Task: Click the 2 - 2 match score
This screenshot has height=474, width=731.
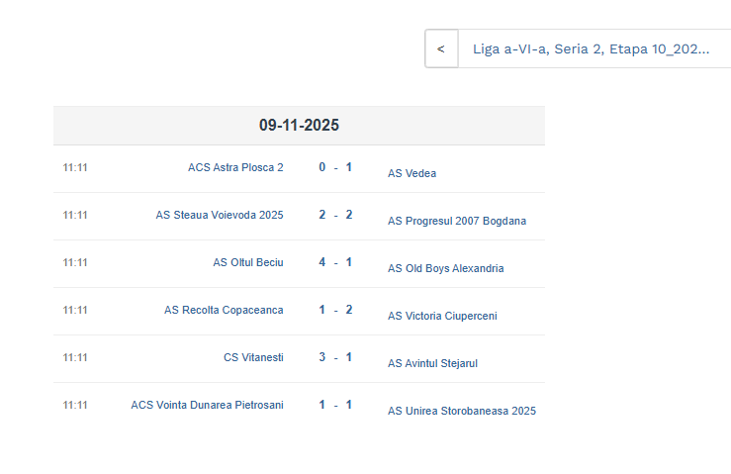Action: 335,215
